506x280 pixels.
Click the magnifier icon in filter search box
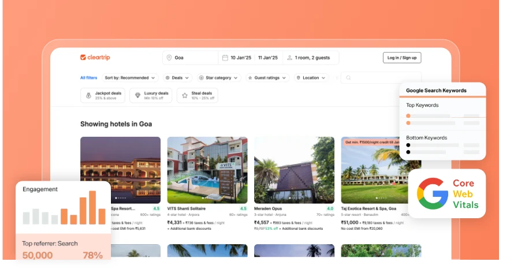click(x=348, y=78)
